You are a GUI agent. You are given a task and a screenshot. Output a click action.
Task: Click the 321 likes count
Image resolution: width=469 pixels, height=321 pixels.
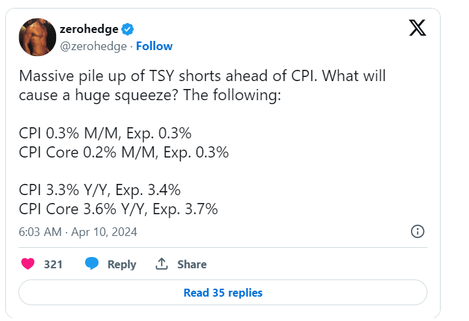pyautogui.click(x=53, y=264)
